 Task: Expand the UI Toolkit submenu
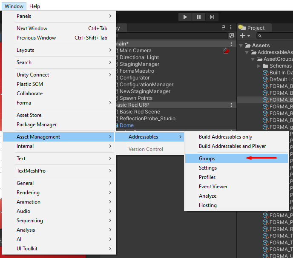pyautogui.click(x=59, y=249)
